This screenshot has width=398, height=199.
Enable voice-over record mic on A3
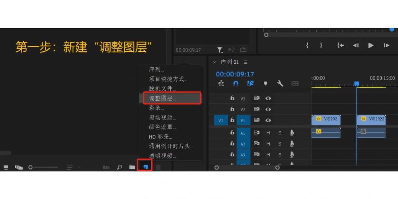pos(292,154)
